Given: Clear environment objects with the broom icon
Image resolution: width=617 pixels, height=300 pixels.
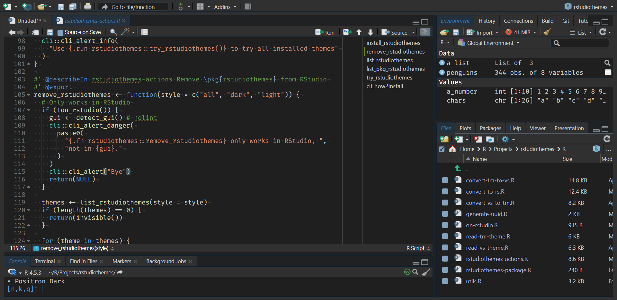Looking at the screenshot, I should (x=547, y=32).
